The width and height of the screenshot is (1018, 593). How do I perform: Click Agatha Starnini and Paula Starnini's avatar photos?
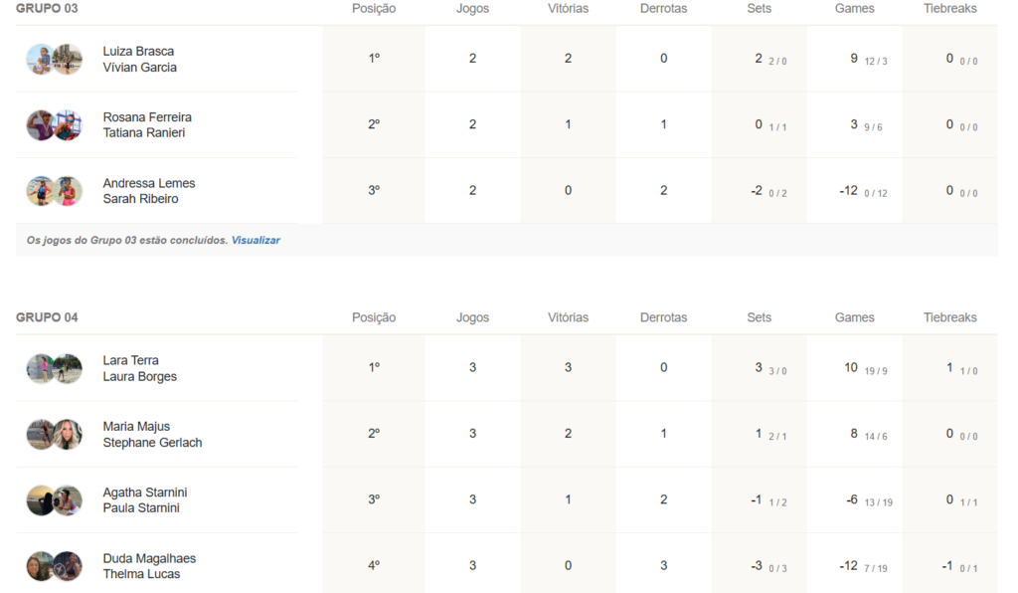tap(54, 500)
